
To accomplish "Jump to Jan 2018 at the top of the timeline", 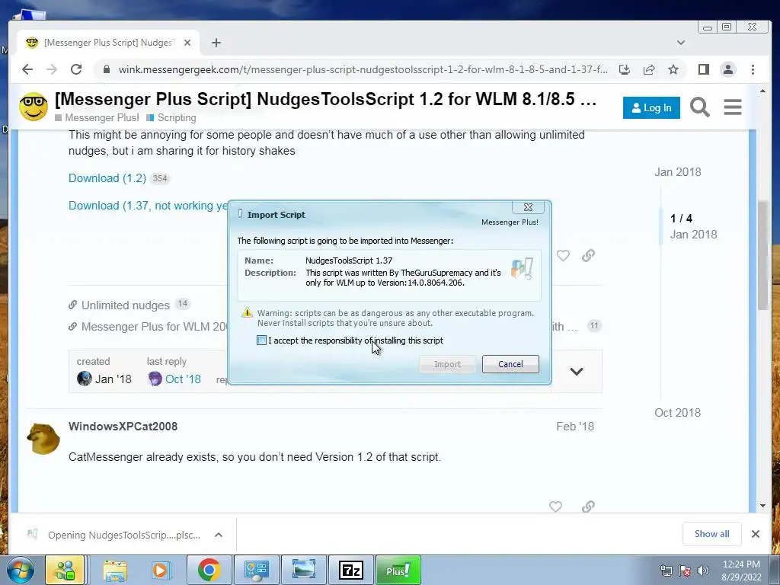I will tap(677, 172).
